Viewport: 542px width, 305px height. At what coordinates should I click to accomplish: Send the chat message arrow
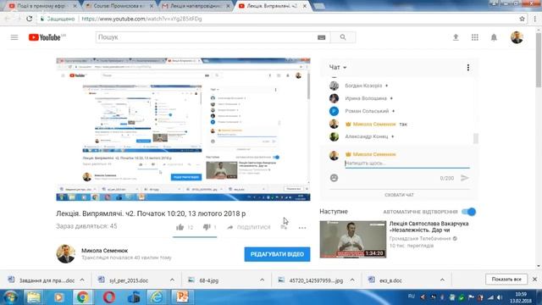pos(465,178)
